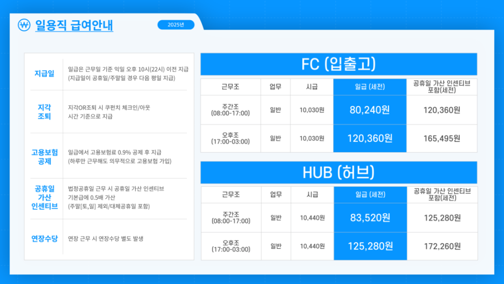The height and width of the screenshot is (284, 504).
Task: Click the HUB holiday incentive 172,260원 cell
Action: coord(443,246)
